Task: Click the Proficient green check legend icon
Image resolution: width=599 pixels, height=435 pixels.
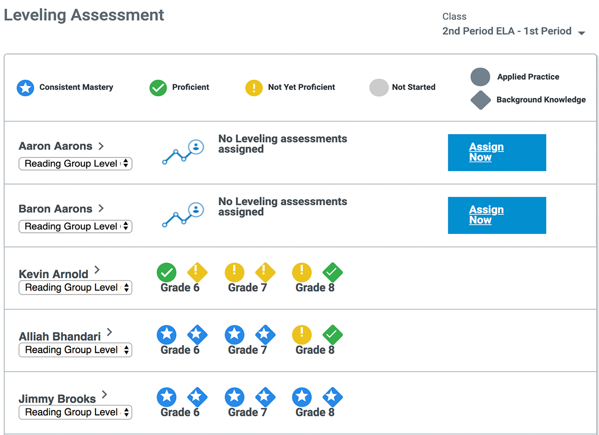Action: tap(158, 87)
